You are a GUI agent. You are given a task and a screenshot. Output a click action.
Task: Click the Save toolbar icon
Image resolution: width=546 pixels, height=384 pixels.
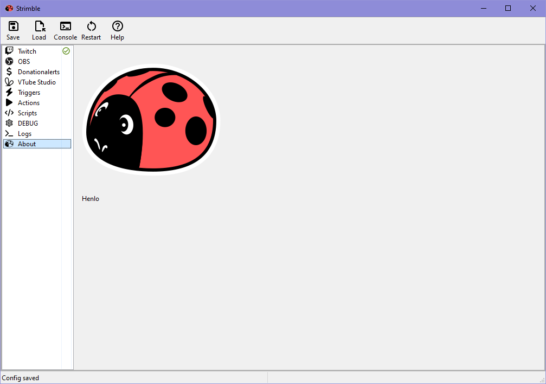13,27
